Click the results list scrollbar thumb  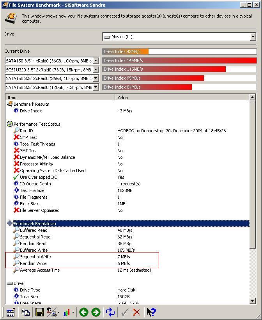(252, 174)
